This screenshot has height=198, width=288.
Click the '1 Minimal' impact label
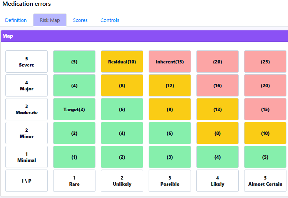pyautogui.click(x=27, y=157)
